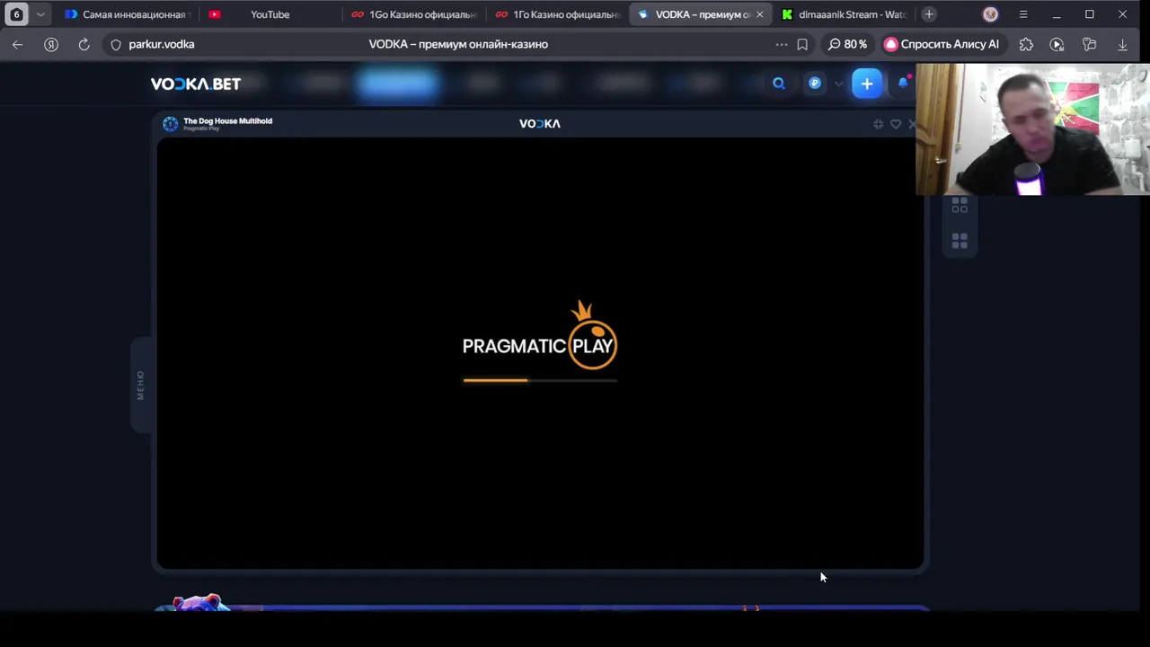The width and height of the screenshot is (1150, 647).
Task: Expand the balance currency dropdown chevron
Action: click(x=838, y=84)
